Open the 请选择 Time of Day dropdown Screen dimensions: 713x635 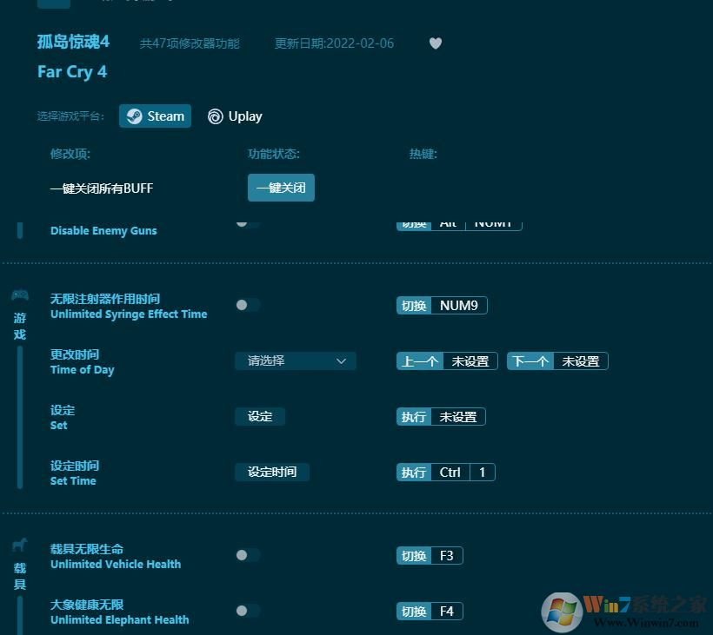[296, 360]
